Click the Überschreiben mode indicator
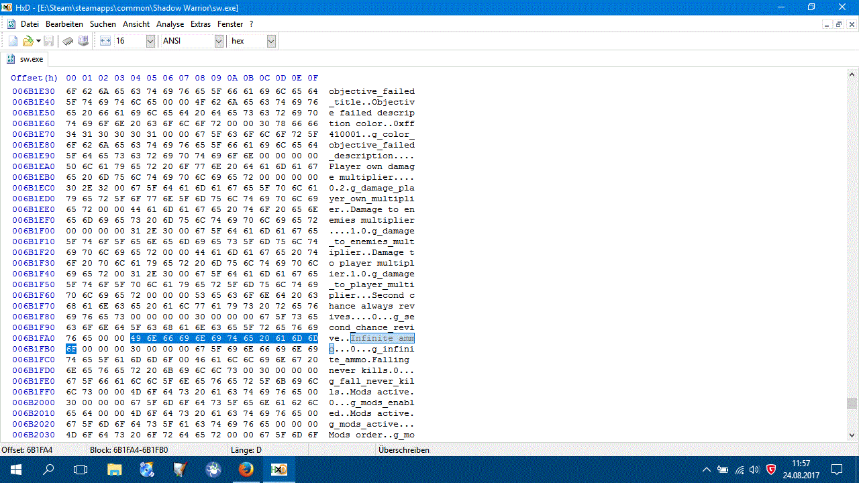 [404, 450]
